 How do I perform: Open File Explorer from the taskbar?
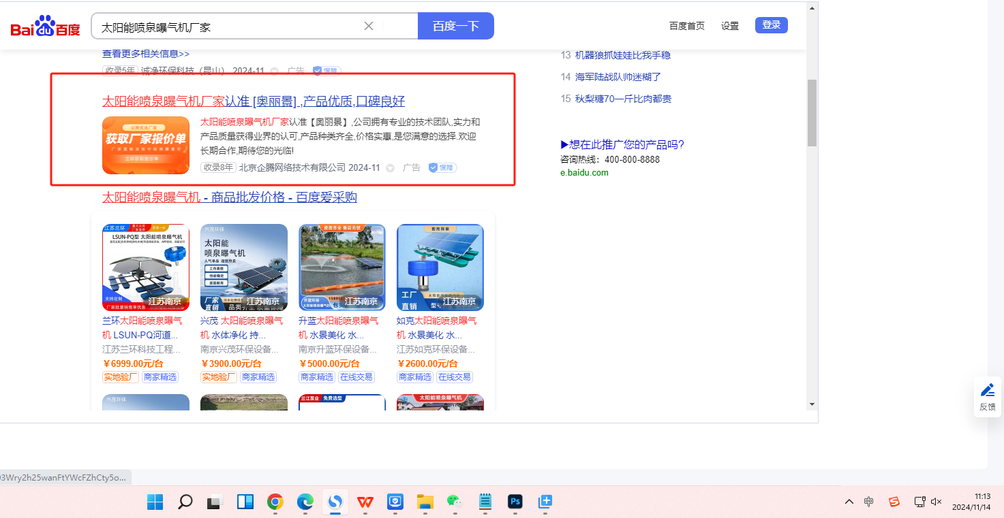pyautogui.click(x=425, y=502)
